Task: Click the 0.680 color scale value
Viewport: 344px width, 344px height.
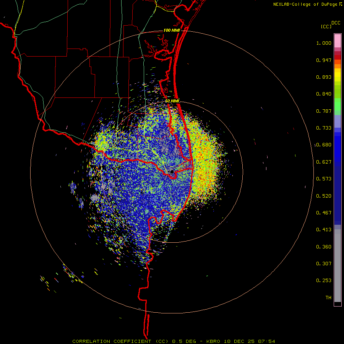Action: point(324,145)
